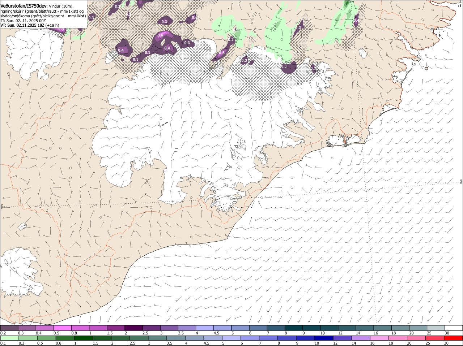Select lower legend swatch between 1 and 1.5

pos(84,338)
